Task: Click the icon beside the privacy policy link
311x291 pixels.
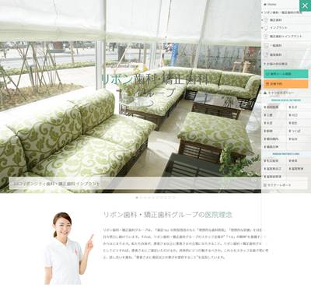Action: (x=265, y=93)
